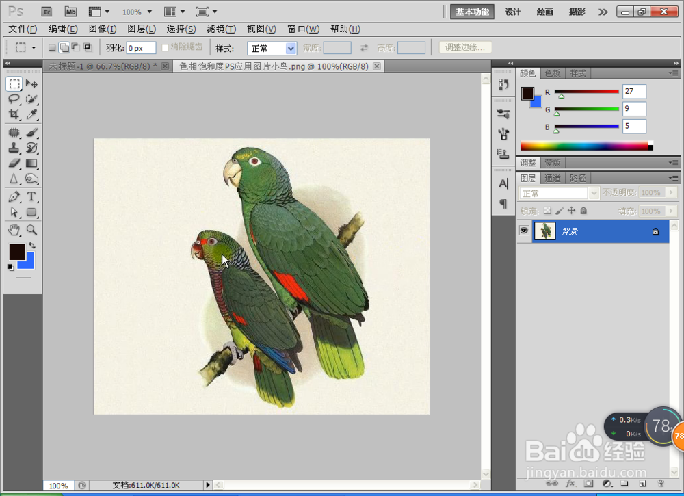Select the Hand tool
The image size is (684, 496).
14,229
